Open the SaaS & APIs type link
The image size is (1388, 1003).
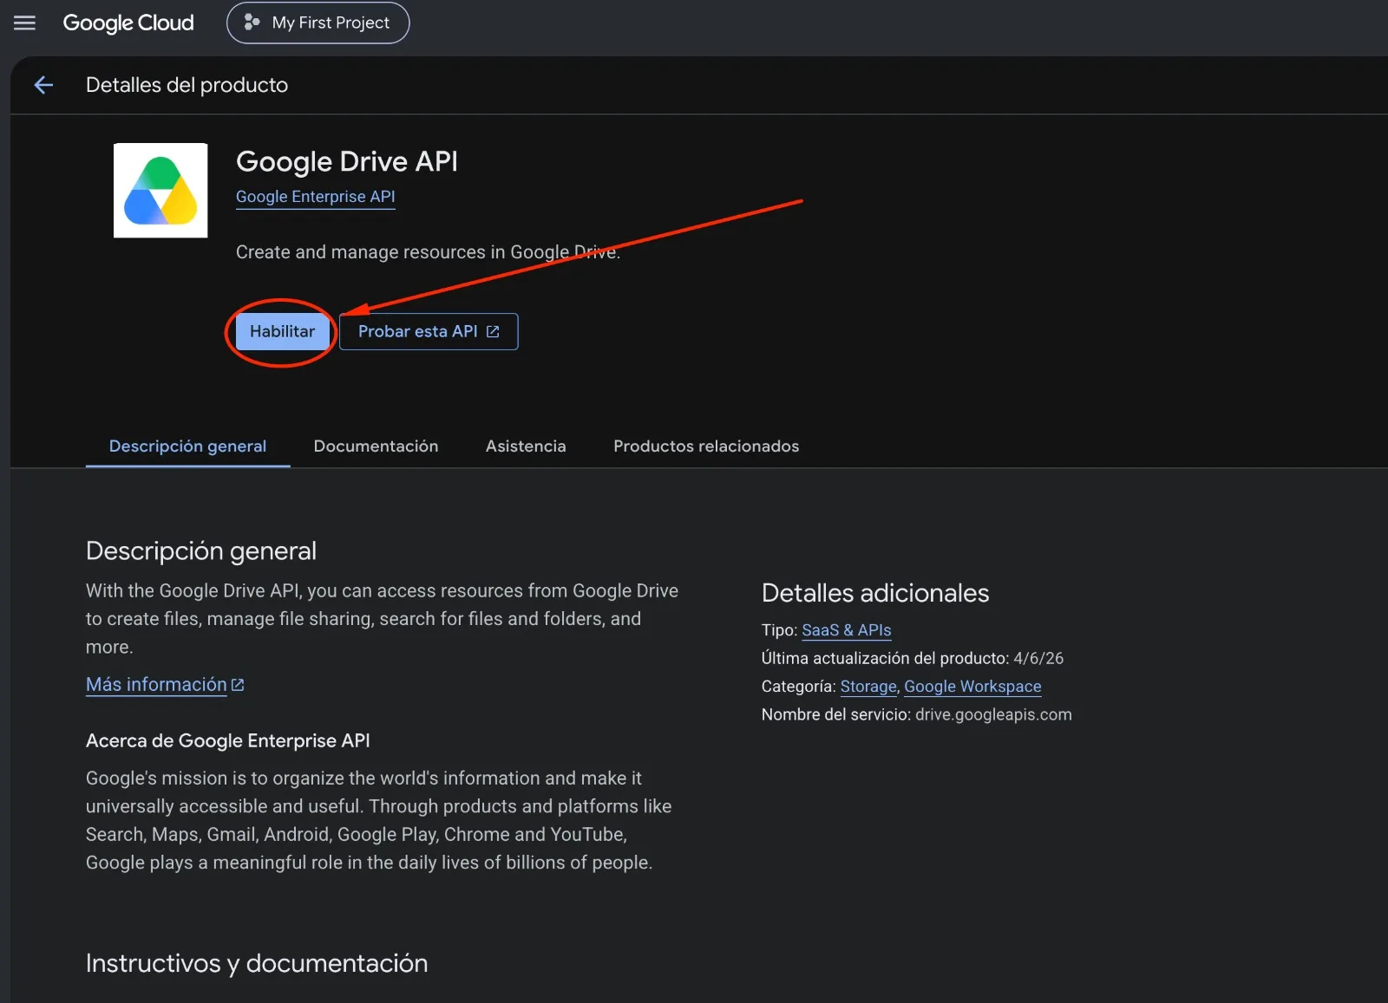point(847,630)
